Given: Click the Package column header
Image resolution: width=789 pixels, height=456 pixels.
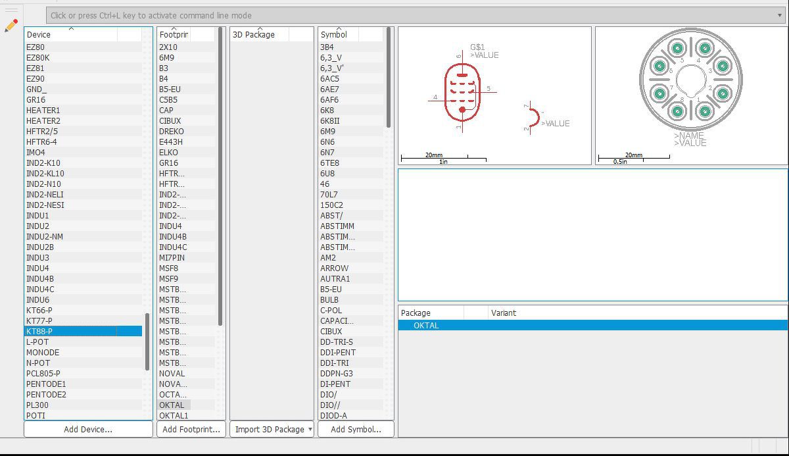Looking at the screenshot, I should 431,313.
